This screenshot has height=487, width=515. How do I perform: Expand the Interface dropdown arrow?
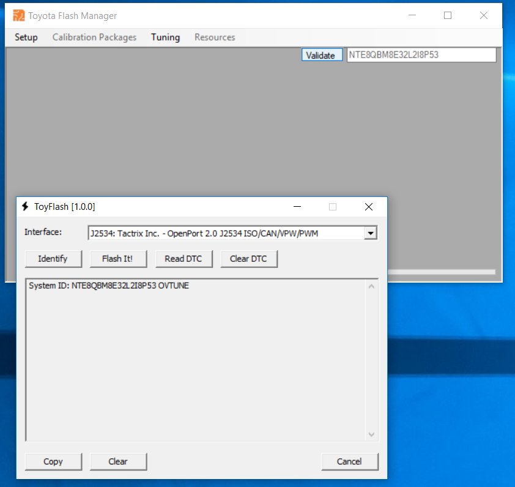point(371,233)
